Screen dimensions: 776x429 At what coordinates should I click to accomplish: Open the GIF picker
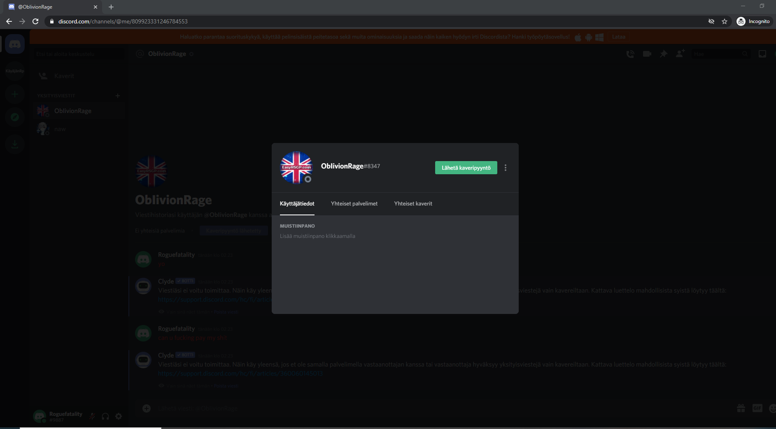point(757,408)
